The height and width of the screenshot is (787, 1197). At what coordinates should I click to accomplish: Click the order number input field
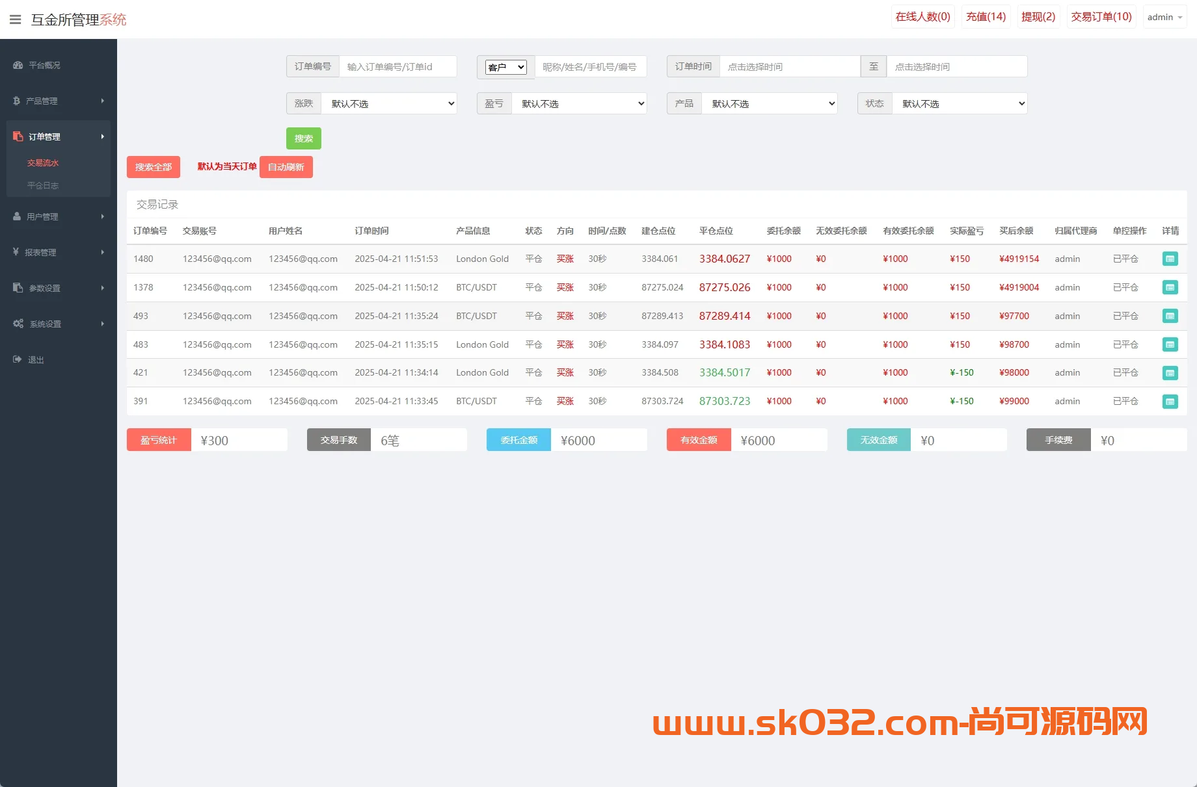(x=397, y=66)
